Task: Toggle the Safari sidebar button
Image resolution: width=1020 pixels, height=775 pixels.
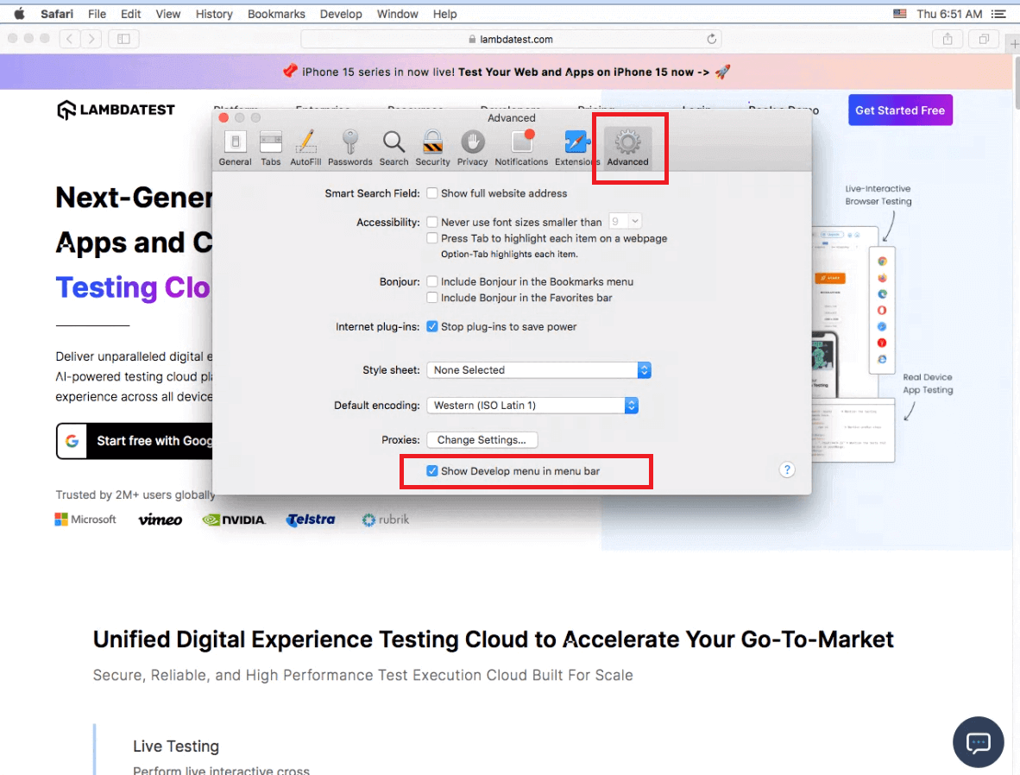Action: point(123,39)
